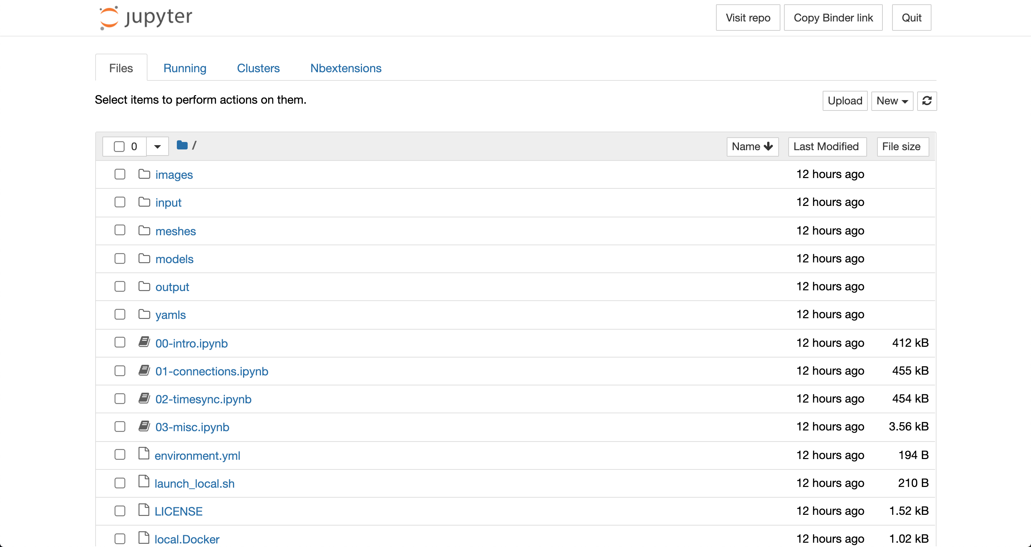Click the 00-intro.ipynb notebook icon
The image size is (1031, 547).
click(144, 343)
